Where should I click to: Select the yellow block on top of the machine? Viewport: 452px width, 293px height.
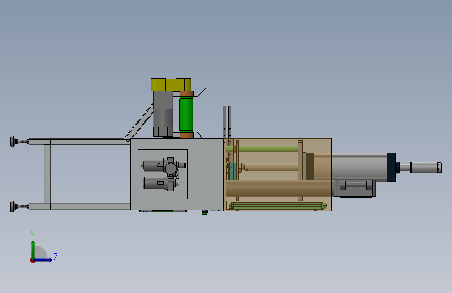pyautogui.click(x=171, y=84)
